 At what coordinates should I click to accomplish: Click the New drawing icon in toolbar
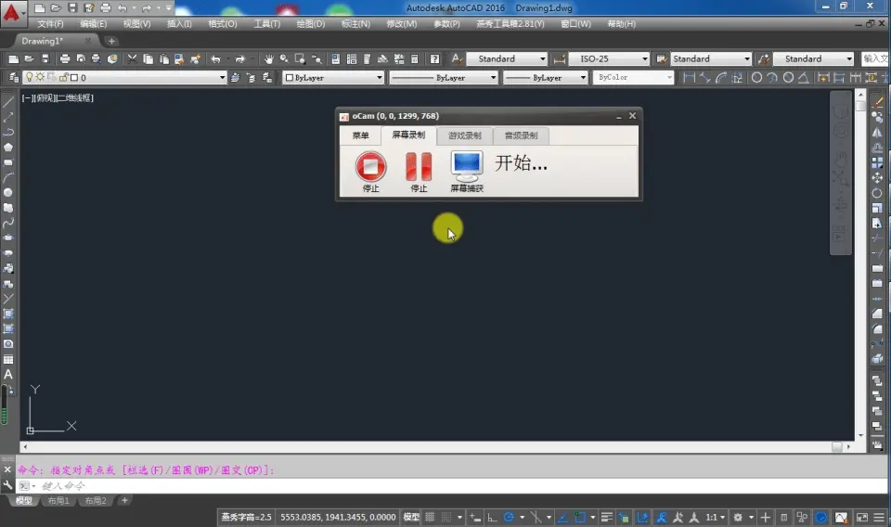[x=13, y=59]
